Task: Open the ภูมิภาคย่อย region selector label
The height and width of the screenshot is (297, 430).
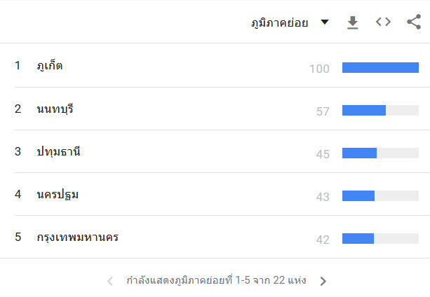Action: [x=280, y=22]
